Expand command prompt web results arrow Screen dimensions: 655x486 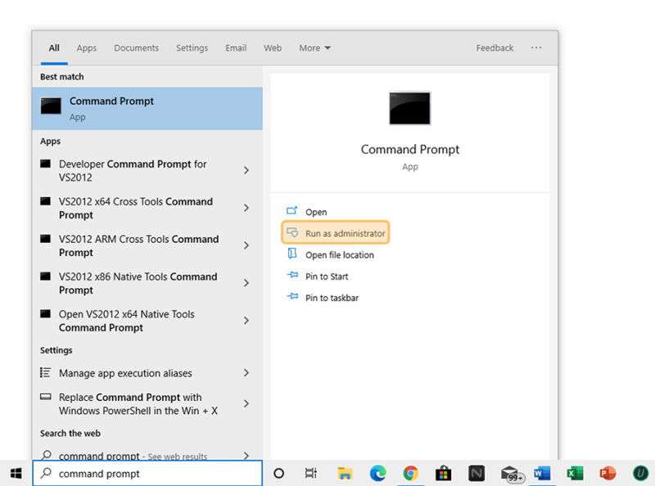(246, 456)
